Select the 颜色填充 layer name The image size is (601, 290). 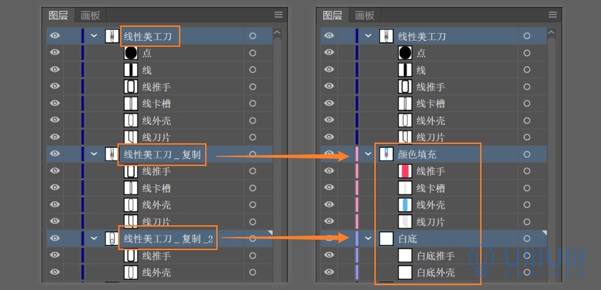(417, 154)
